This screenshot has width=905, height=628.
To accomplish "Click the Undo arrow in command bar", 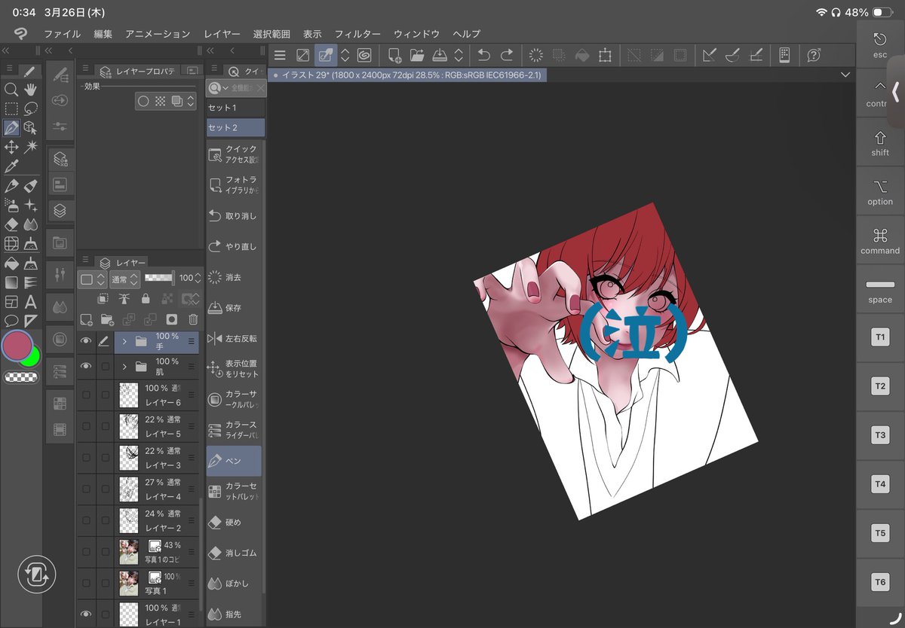I will 483,55.
